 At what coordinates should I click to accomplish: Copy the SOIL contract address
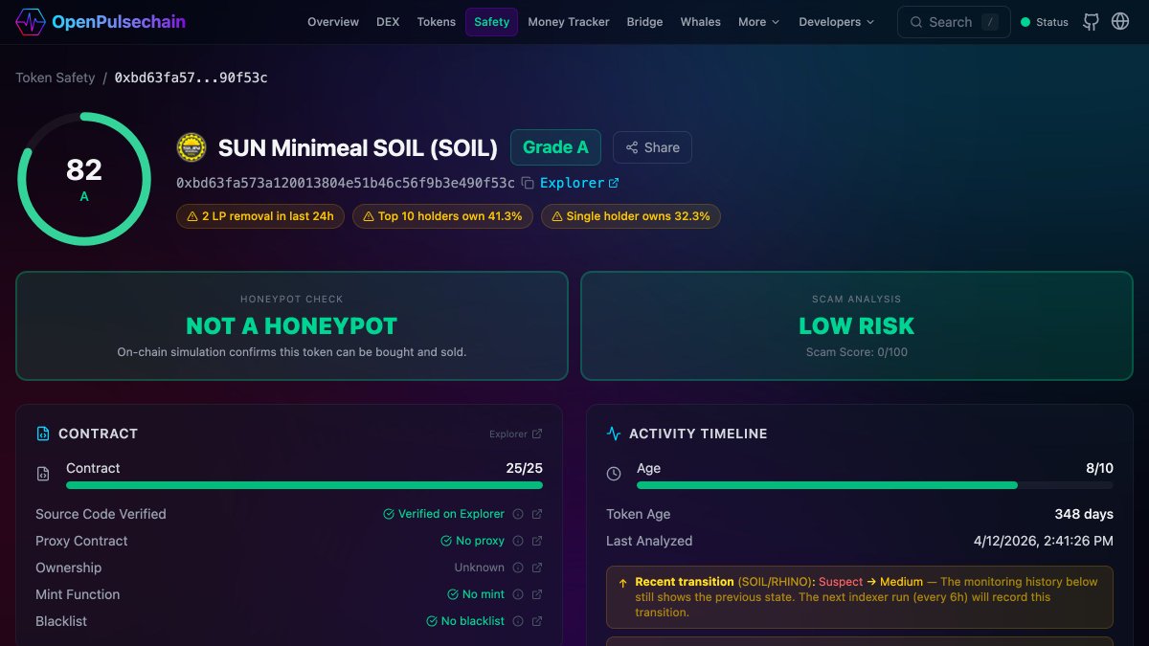coord(528,183)
